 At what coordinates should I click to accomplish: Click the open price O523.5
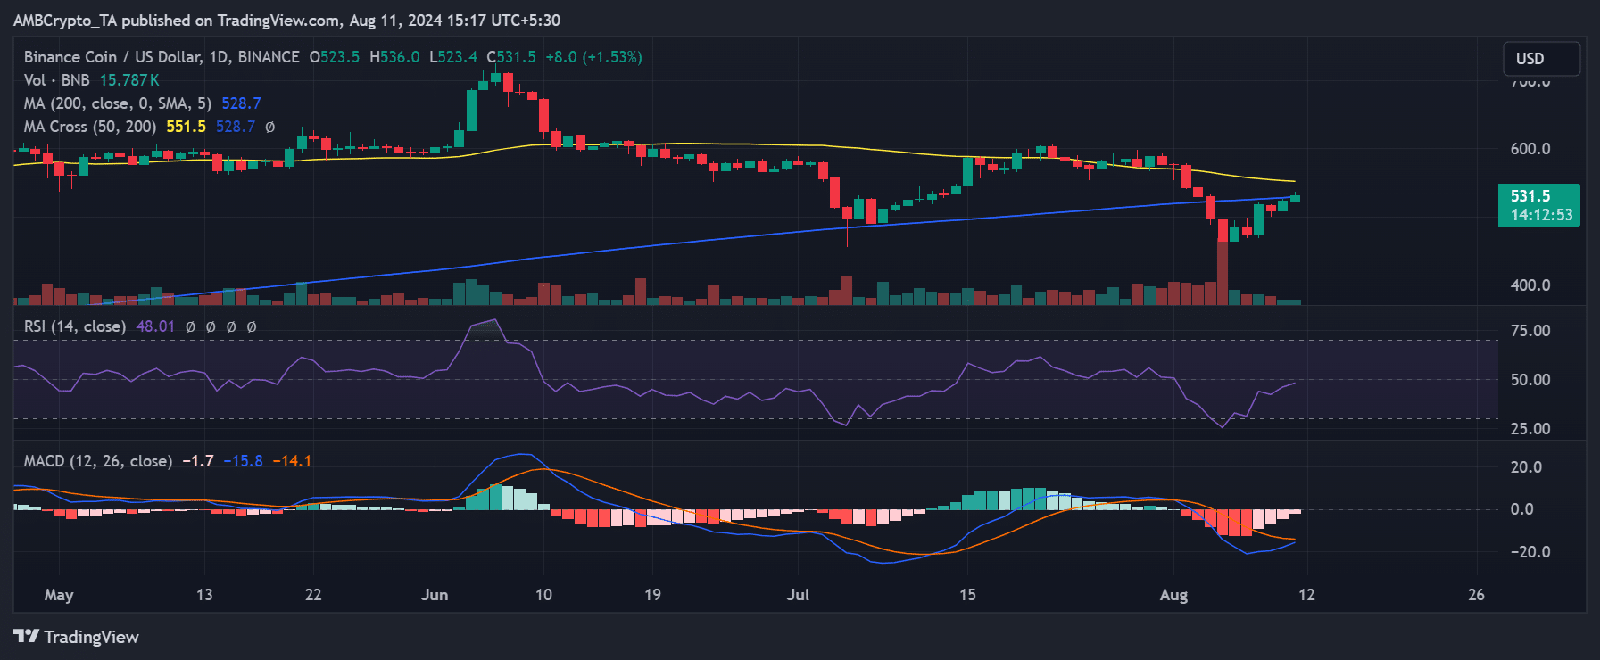tap(335, 57)
